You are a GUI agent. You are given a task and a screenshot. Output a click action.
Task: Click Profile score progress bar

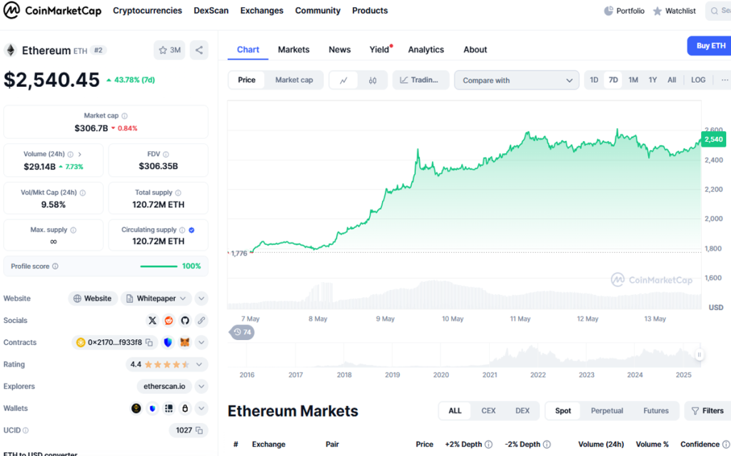[158, 266]
